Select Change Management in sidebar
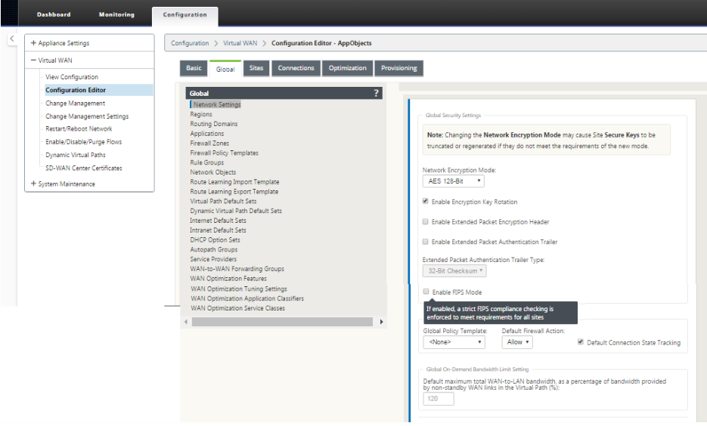 pyautogui.click(x=75, y=103)
